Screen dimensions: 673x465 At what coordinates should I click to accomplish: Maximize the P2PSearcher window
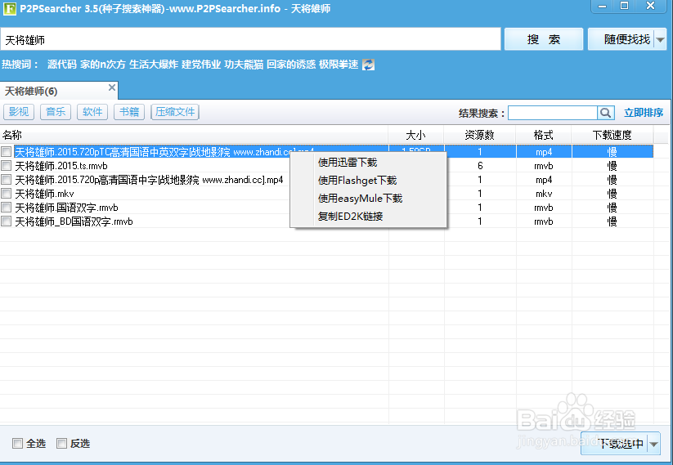click(x=625, y=6)
